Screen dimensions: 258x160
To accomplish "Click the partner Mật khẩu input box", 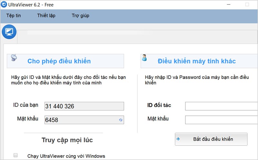I will tap(221, 120).
